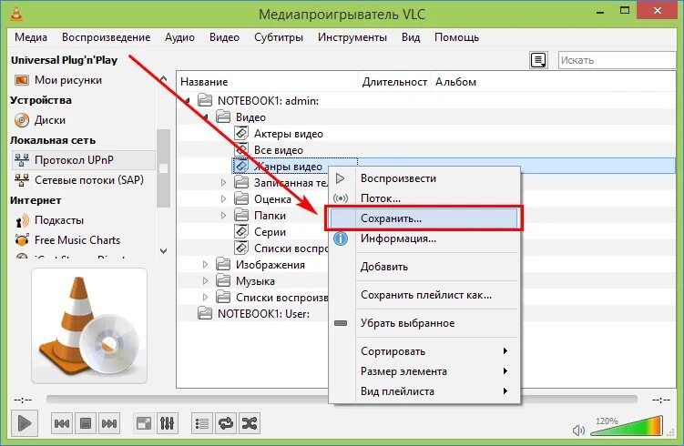Choose Сохранить... in context menu

[x=424, y=218]
